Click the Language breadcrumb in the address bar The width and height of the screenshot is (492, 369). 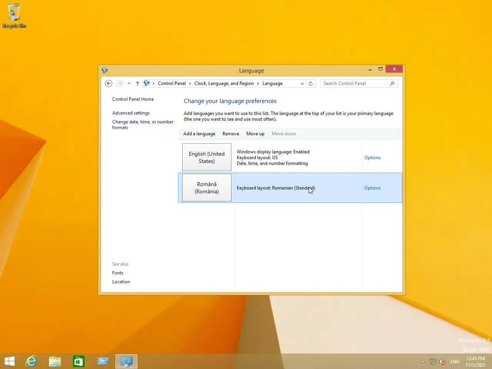[x=273, y=83]
